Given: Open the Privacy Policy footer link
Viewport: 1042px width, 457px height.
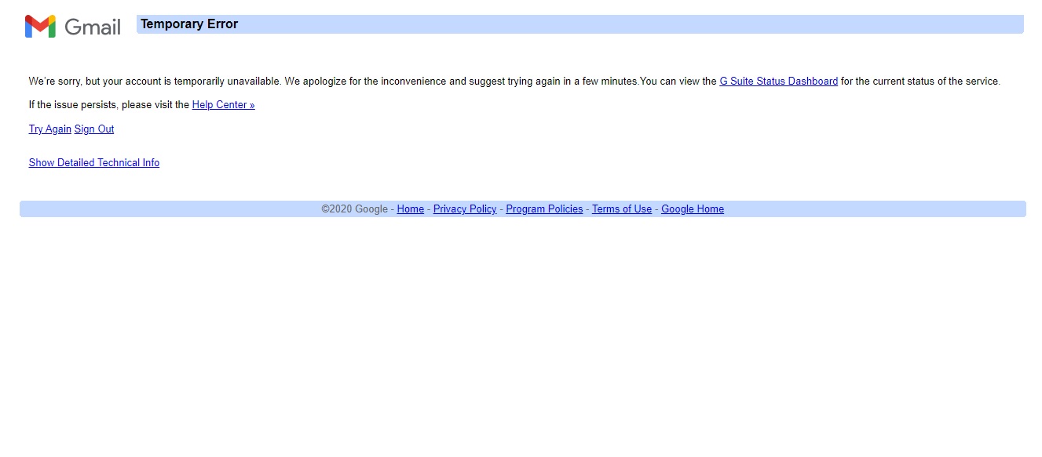Looking at the screenshot, I should 465,209.
